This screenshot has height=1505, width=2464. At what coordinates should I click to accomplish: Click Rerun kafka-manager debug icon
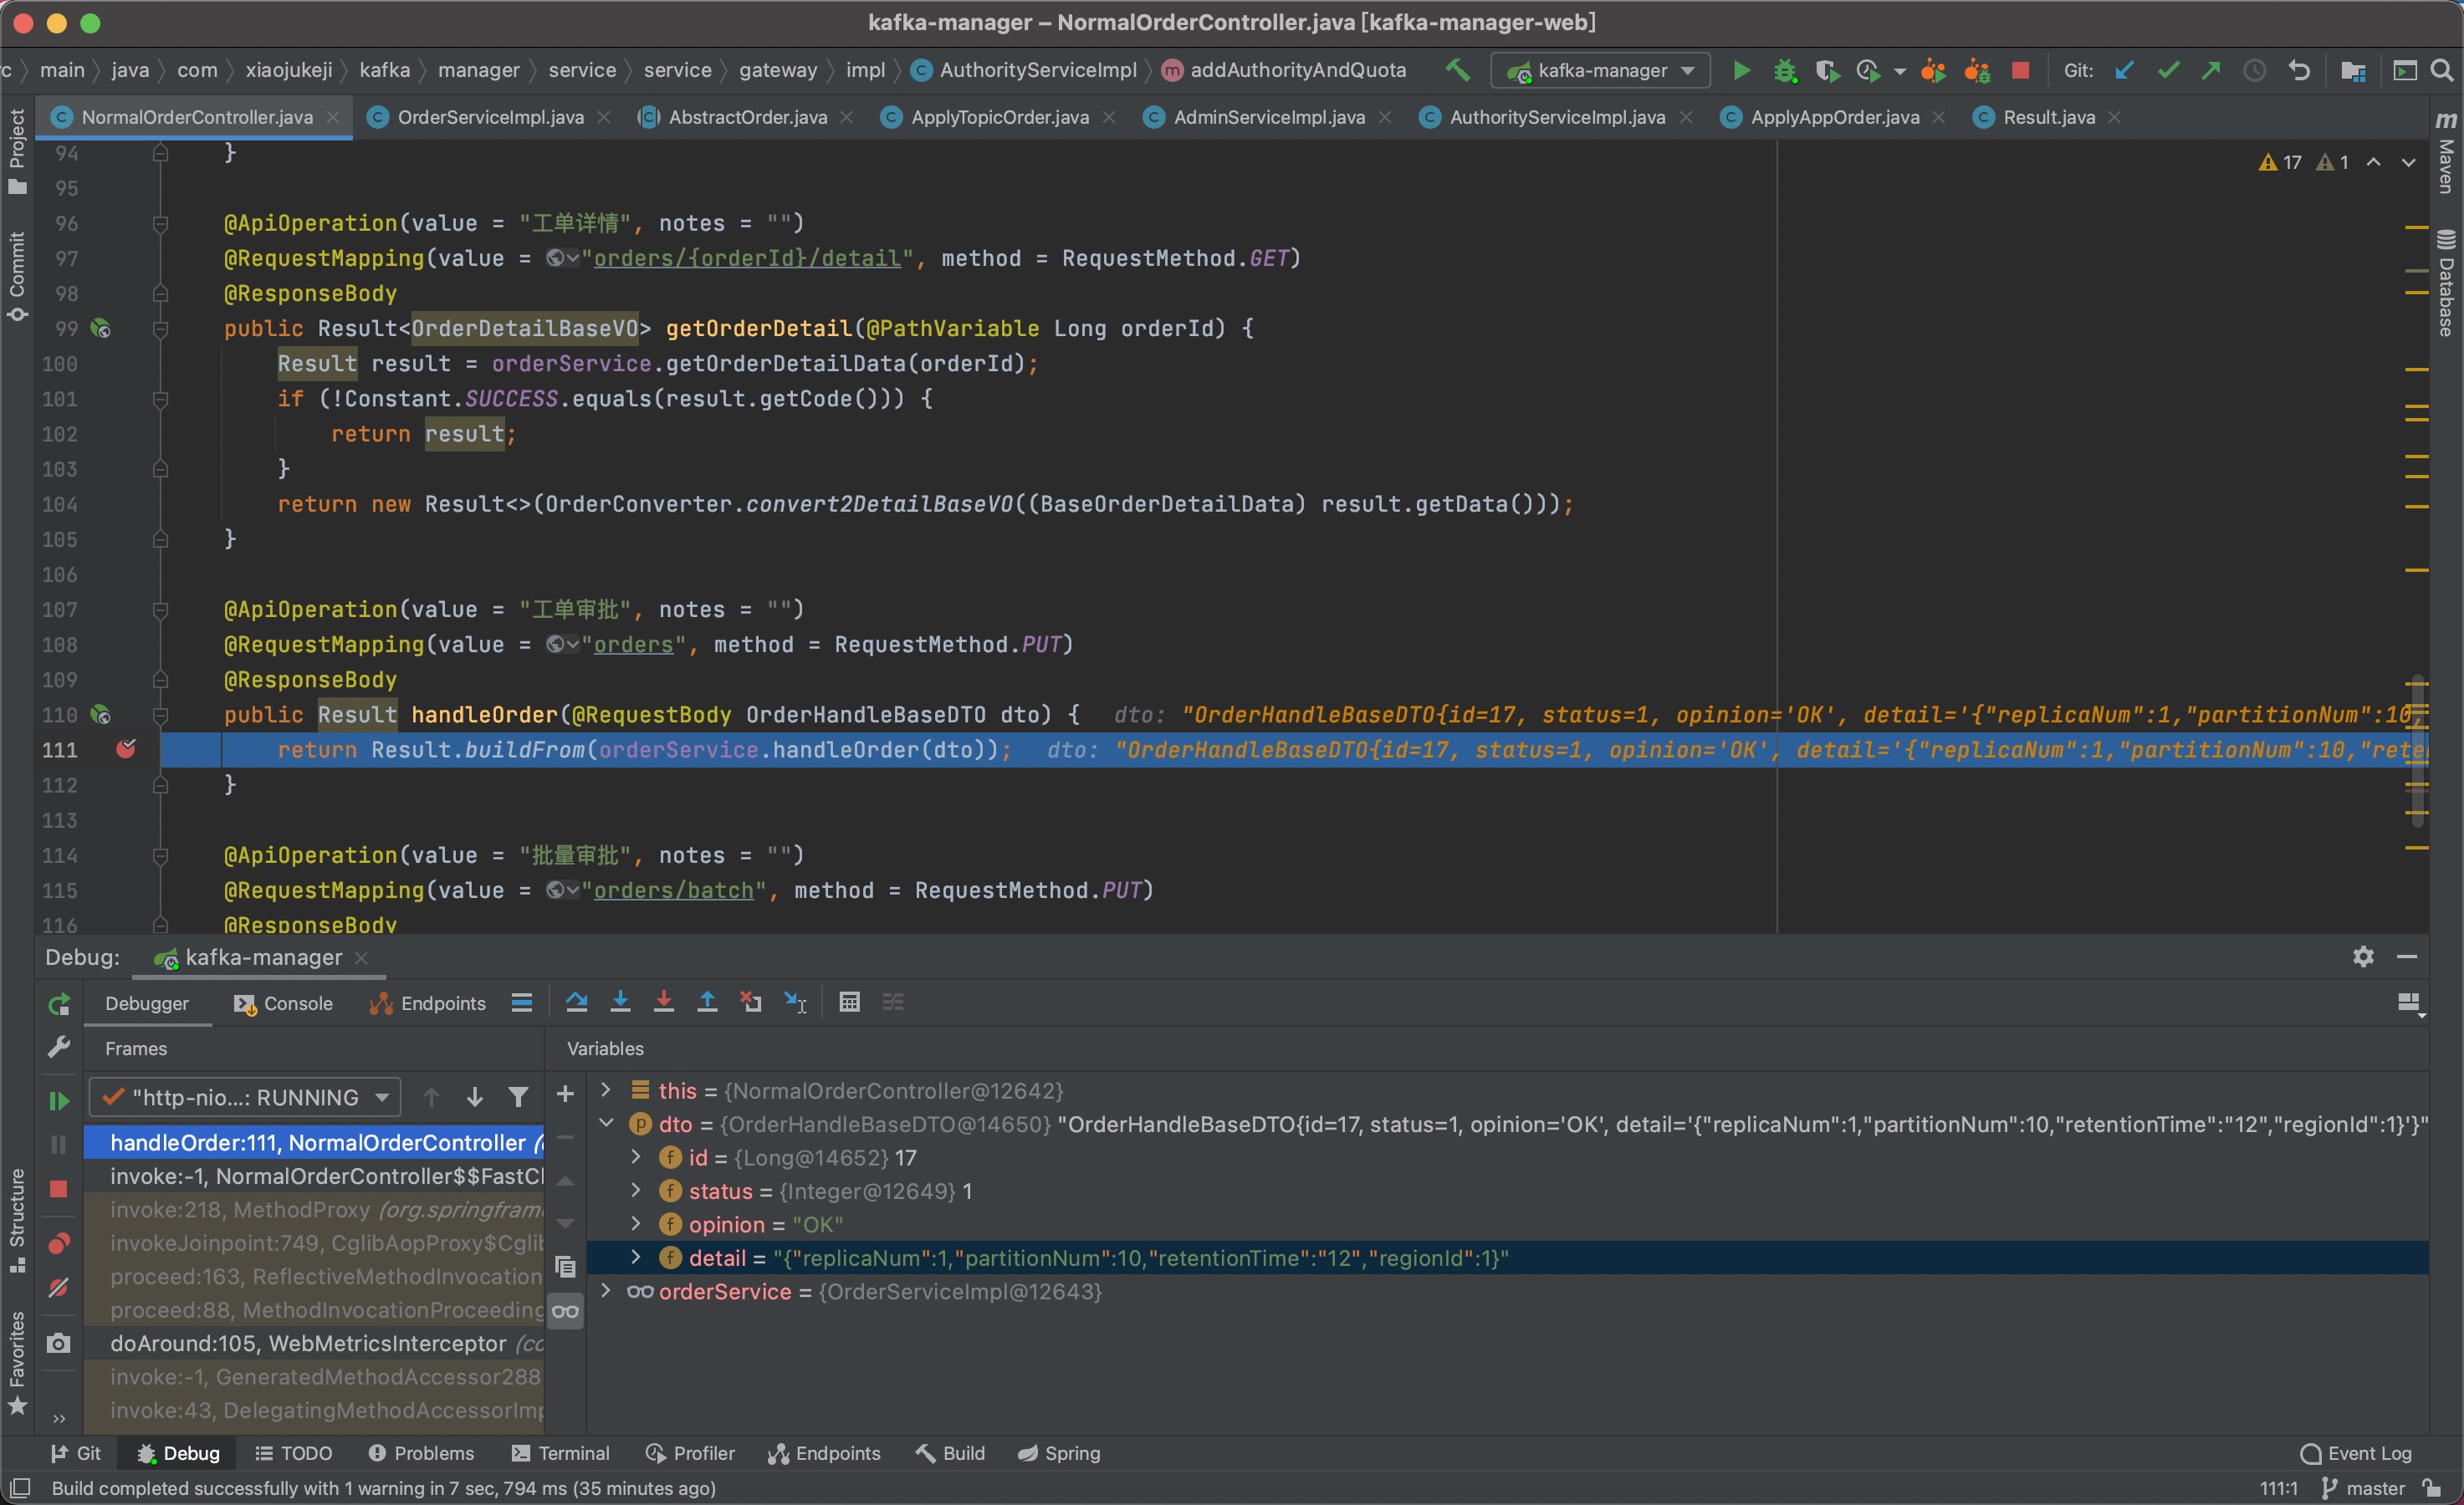point(59,1004)
